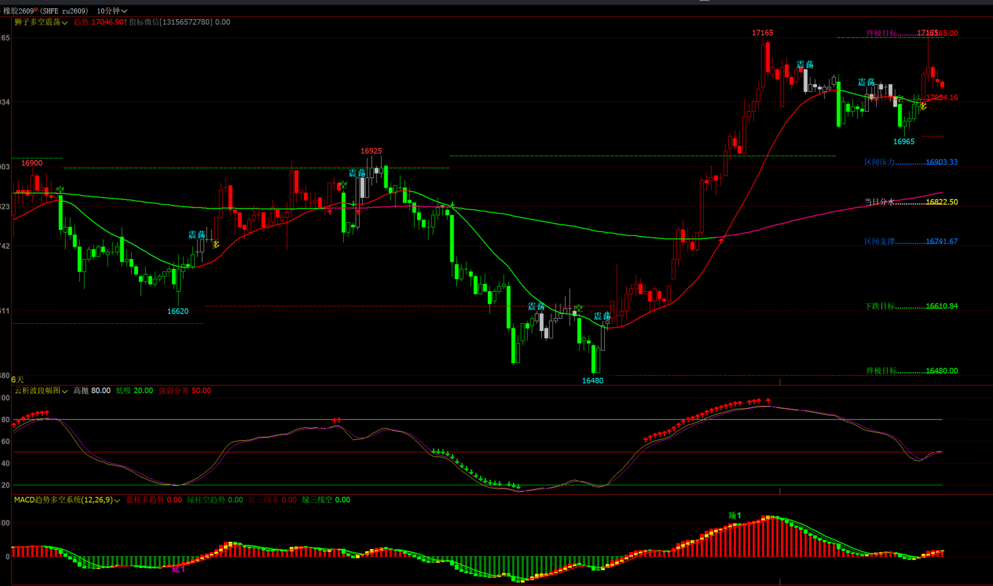
Task: Click the 16965 low price label
Action: tap(904, 141)
